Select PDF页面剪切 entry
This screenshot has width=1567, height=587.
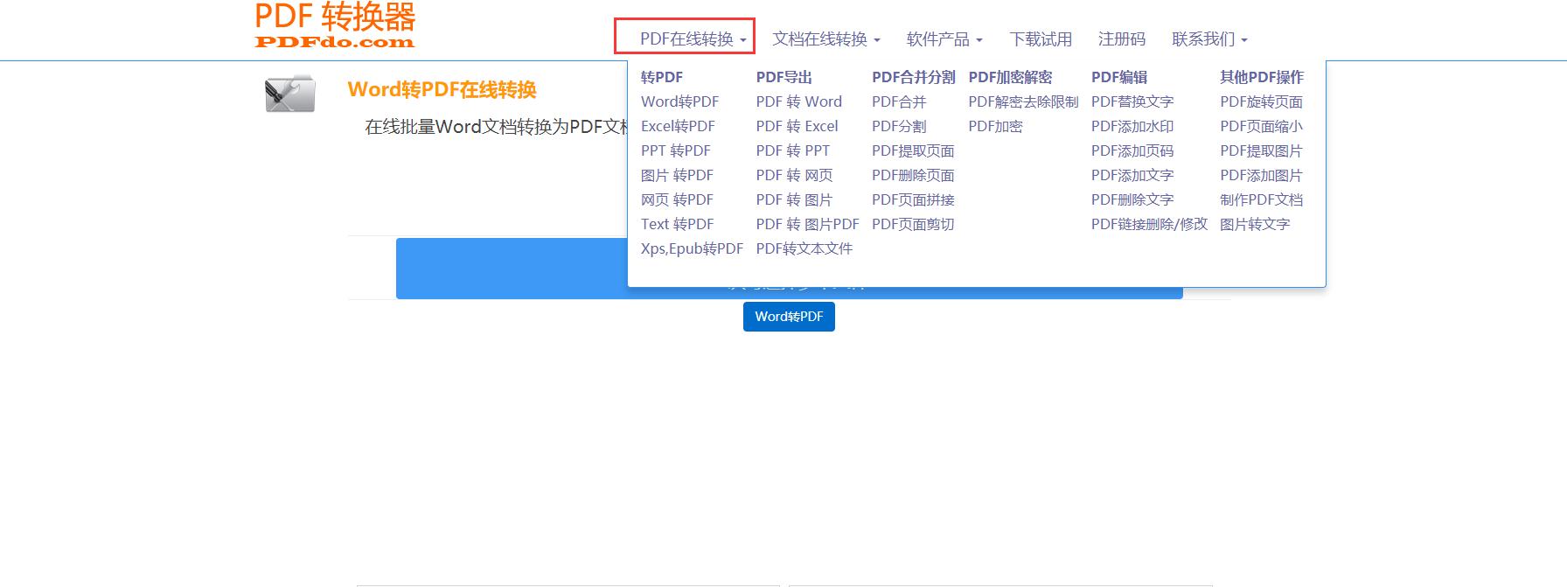coord(913,224)
